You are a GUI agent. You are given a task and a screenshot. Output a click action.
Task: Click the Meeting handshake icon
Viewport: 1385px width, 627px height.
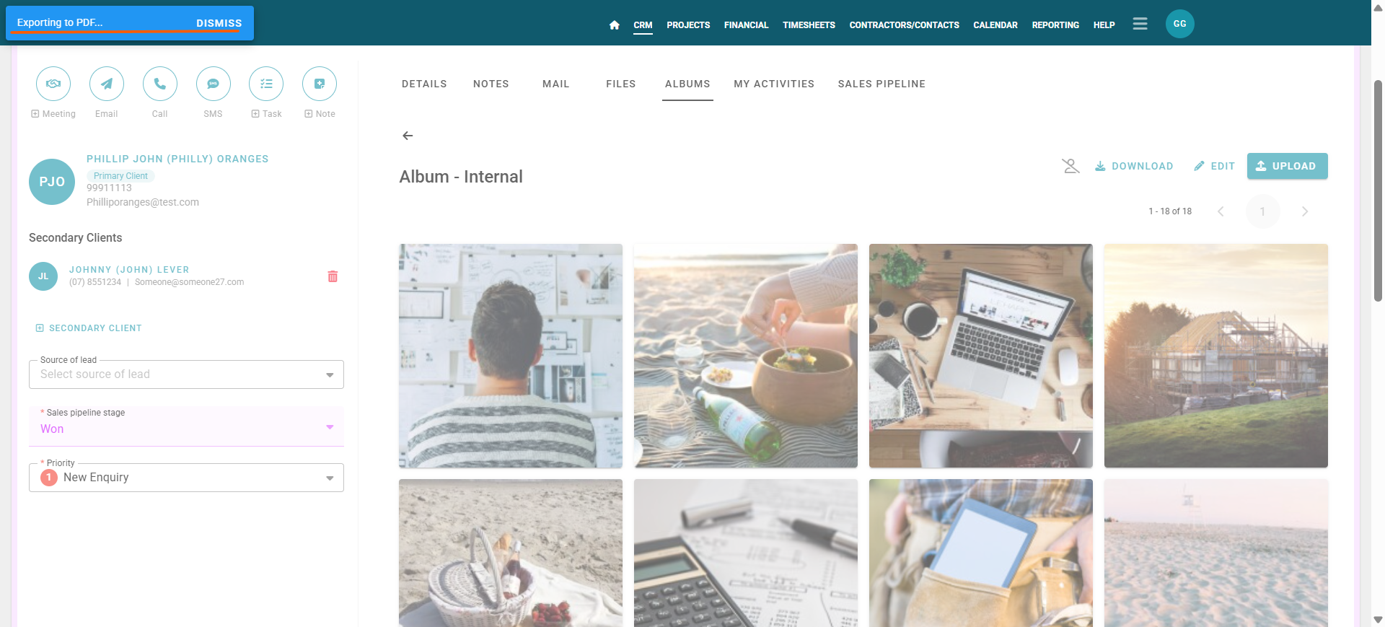click(x=53, y=84)
